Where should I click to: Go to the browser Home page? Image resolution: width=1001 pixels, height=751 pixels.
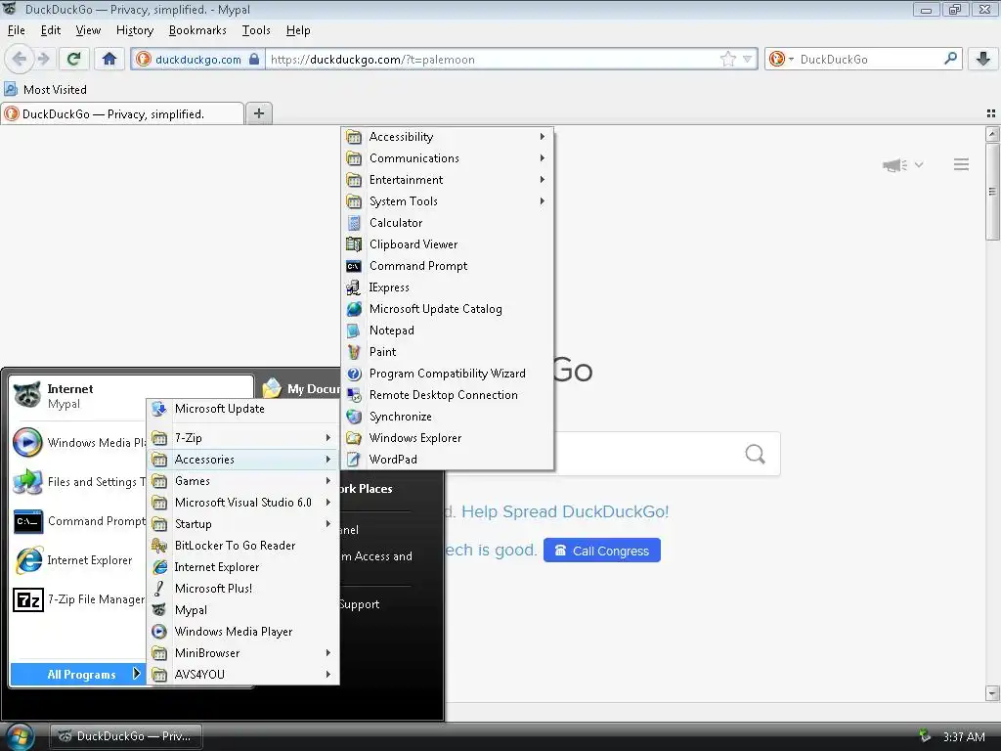pyautogui.click(x=109, y=60)
